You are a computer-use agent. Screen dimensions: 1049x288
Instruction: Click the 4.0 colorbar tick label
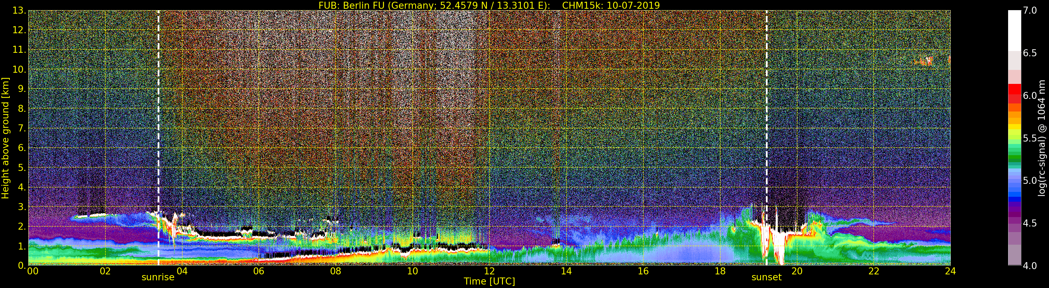tap(1030, 266)
